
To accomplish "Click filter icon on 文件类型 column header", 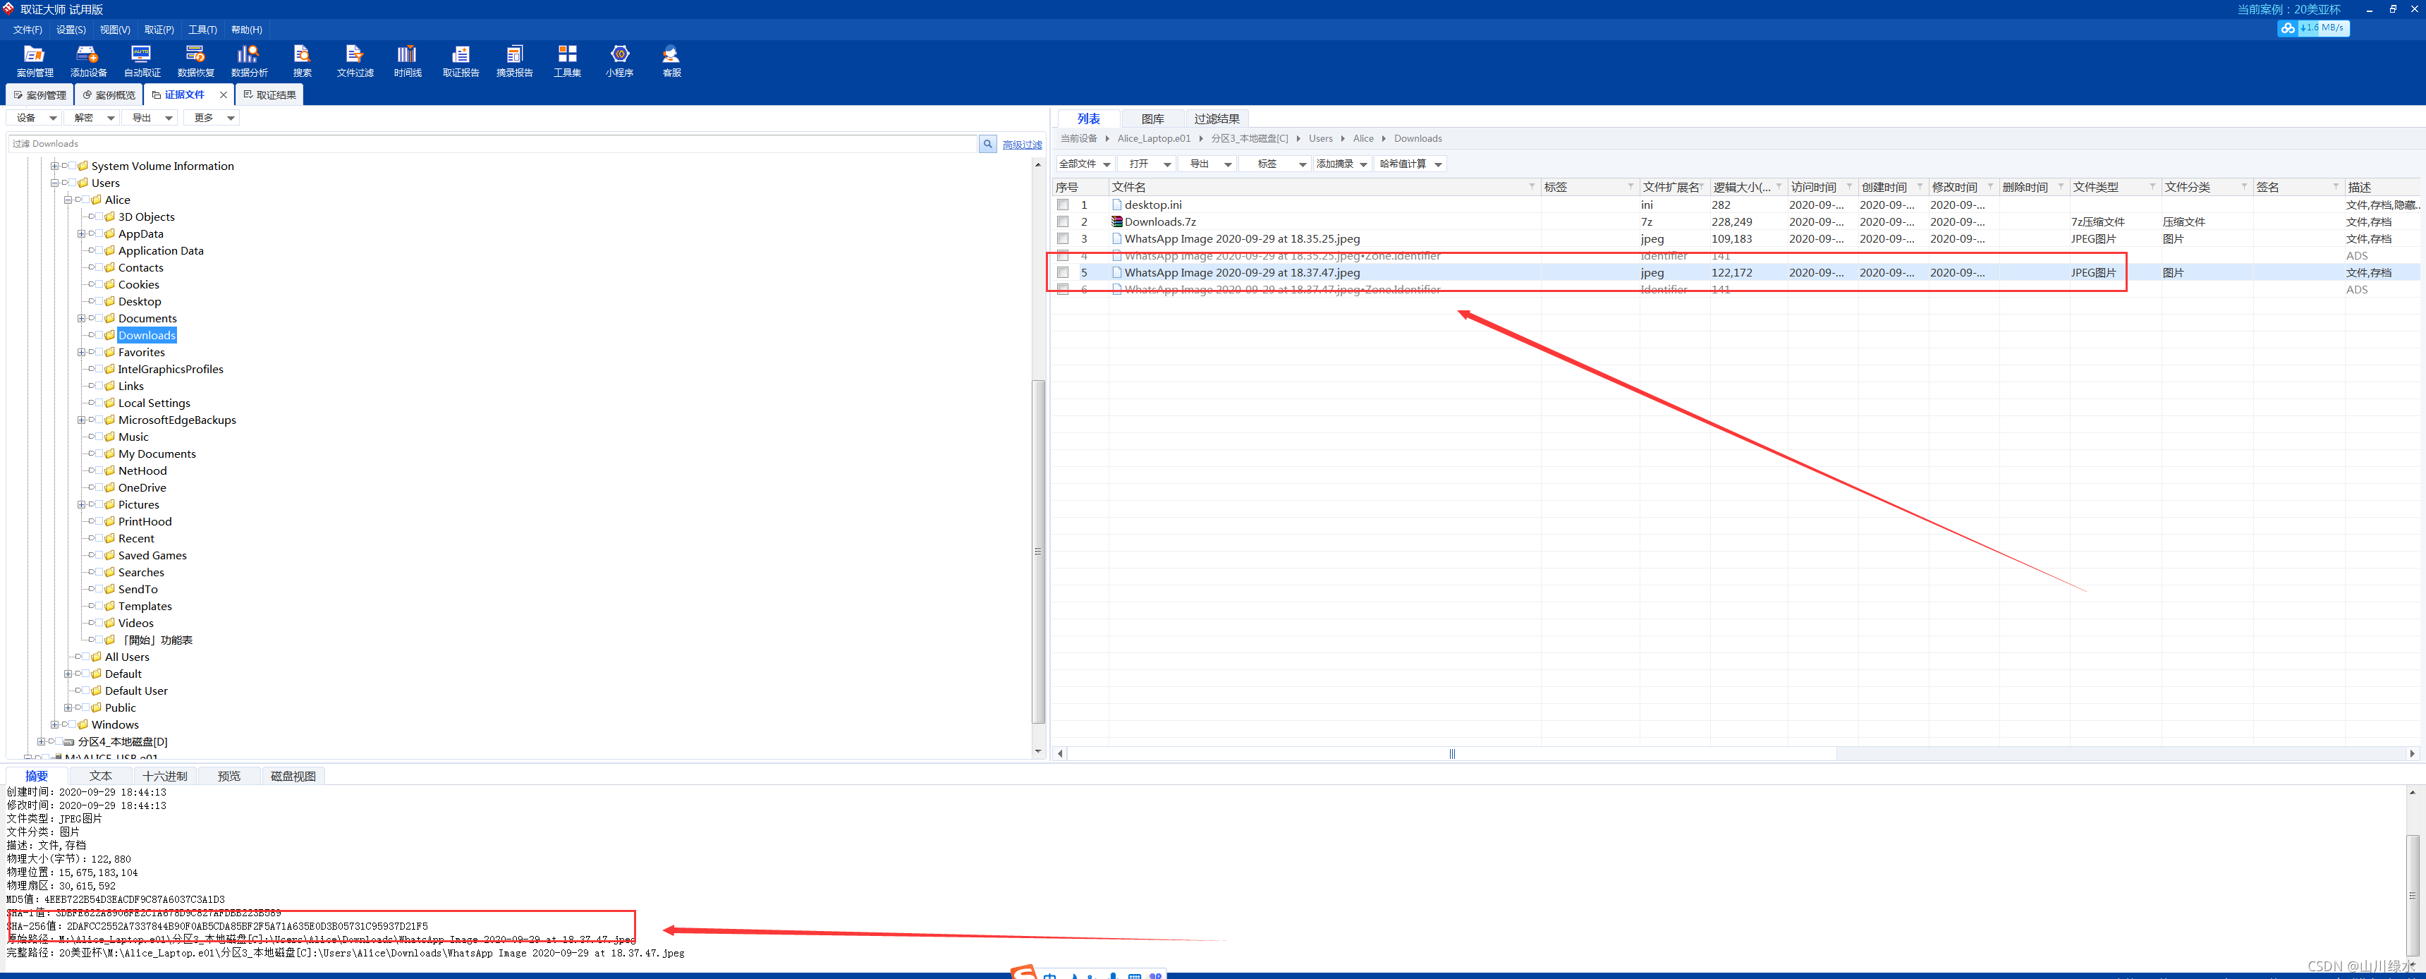I will point(2152,187).
